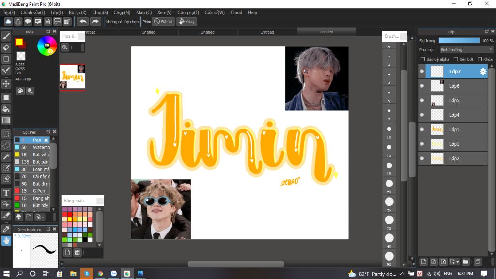Open Lớp7 layer settings gear

tap(483, 72)
